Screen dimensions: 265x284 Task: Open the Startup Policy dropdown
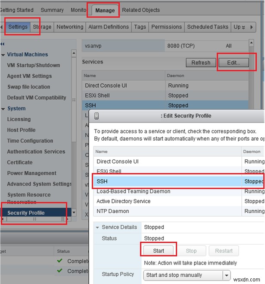187,275
